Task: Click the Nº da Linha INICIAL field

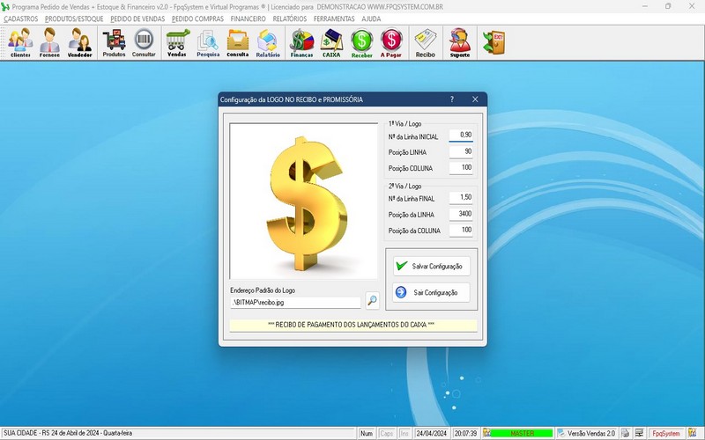Action: coord(460,136)
